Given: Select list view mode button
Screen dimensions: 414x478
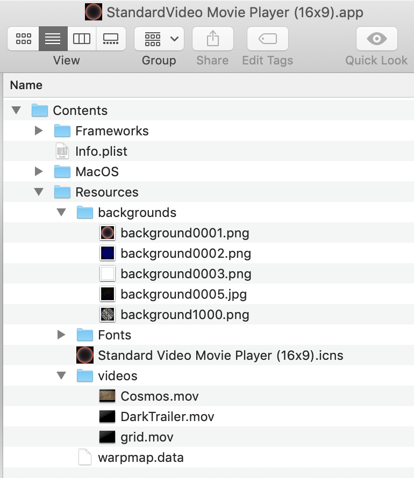Looking at the screenshot, I should click(53, 39).
